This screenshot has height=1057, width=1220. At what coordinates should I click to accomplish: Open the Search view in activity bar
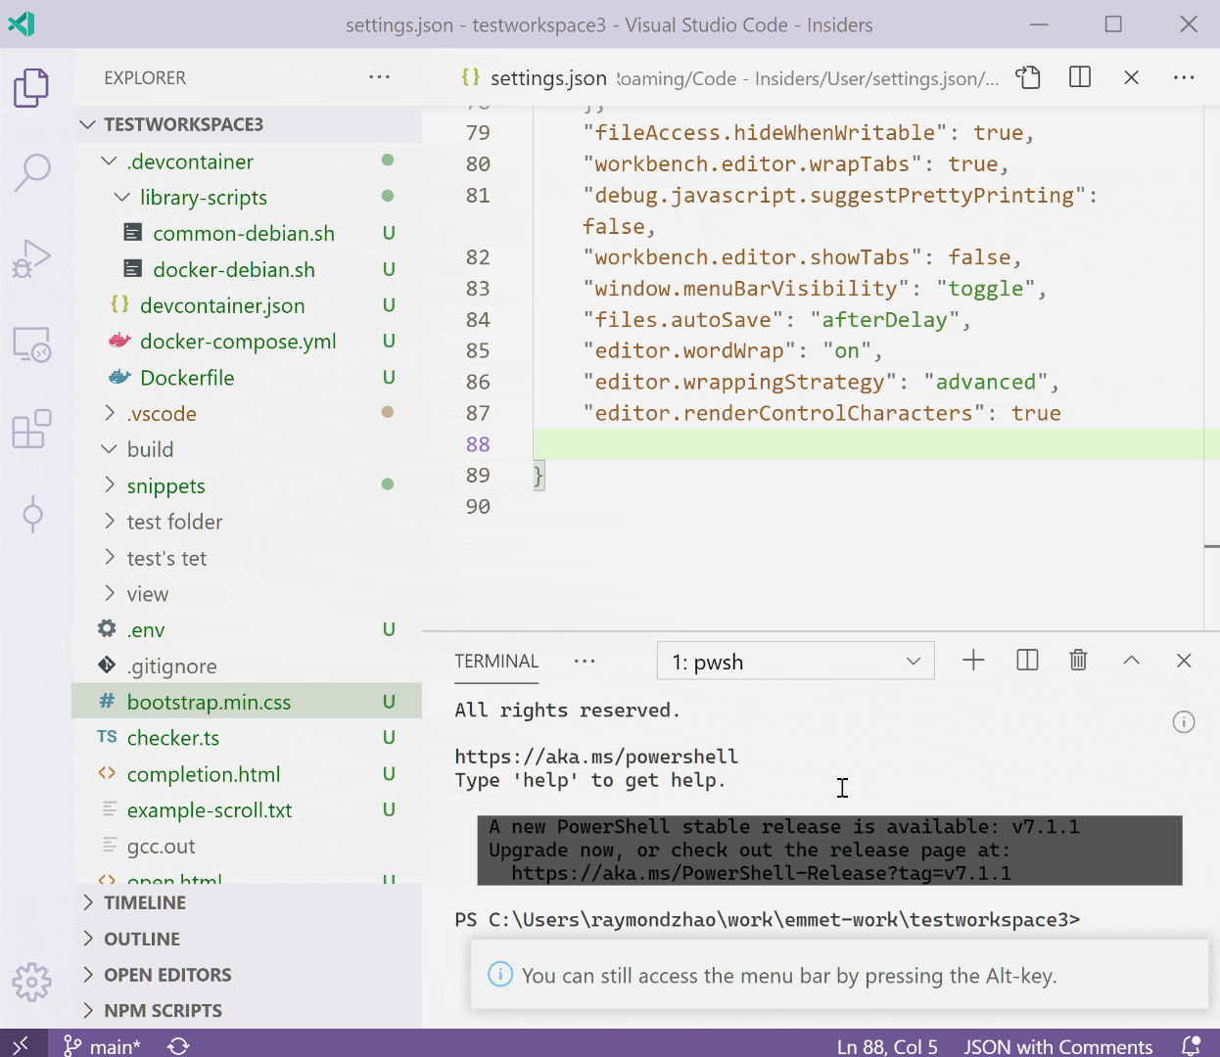[31, 172]
